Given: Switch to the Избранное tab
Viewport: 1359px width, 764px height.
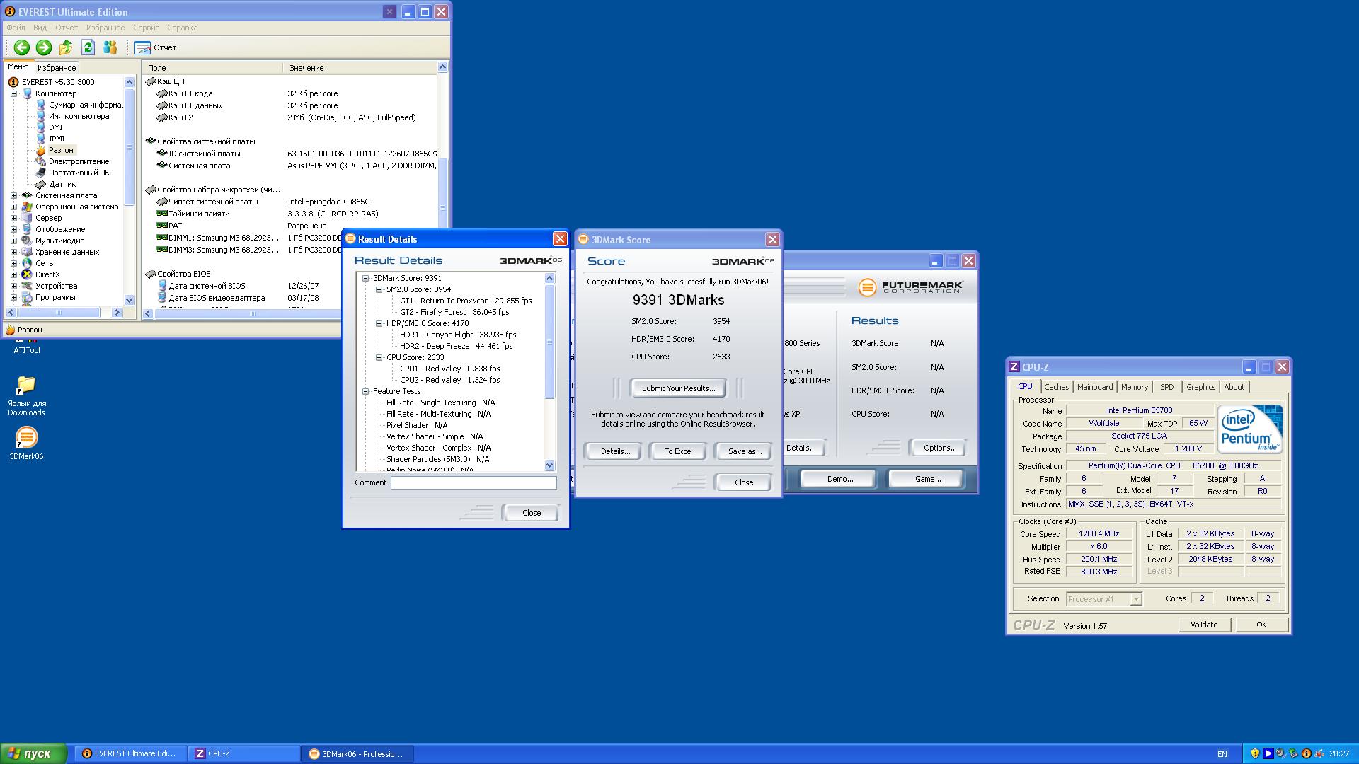Looking at the screenshot, I should (56, 68).
